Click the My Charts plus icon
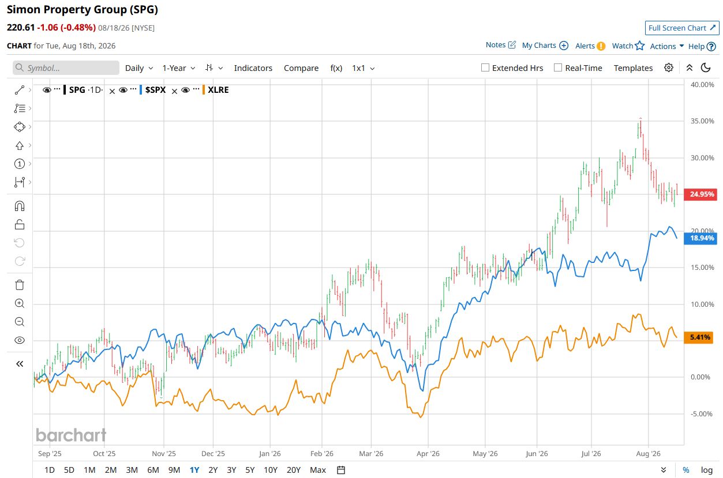Screen dimensions: 723x478 pos(564,46)
